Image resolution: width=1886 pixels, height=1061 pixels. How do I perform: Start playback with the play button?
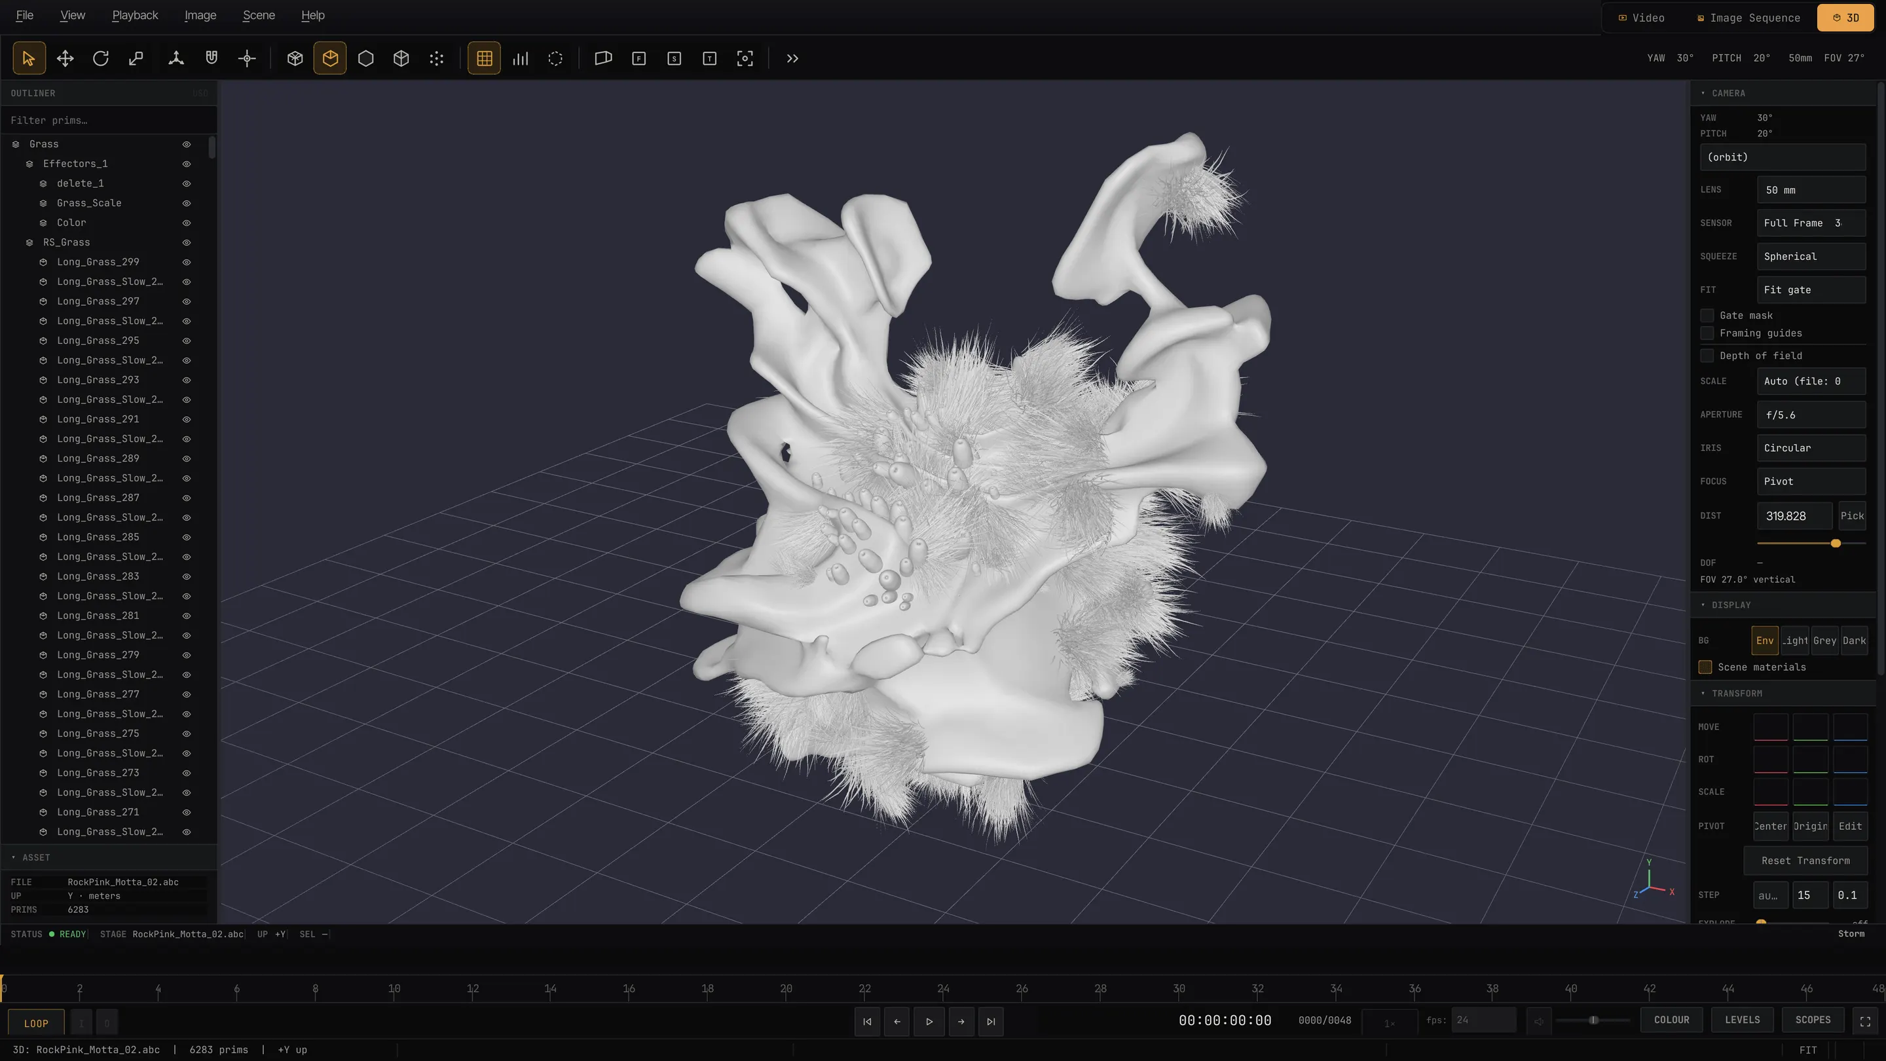929,1022
